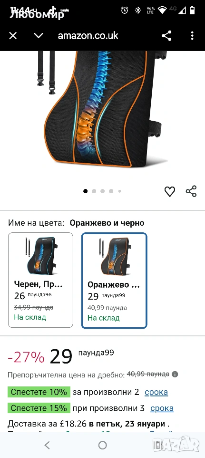The image size is (205, 458).
Task: Tap the Android back navigation button
Action: point(47,445)
